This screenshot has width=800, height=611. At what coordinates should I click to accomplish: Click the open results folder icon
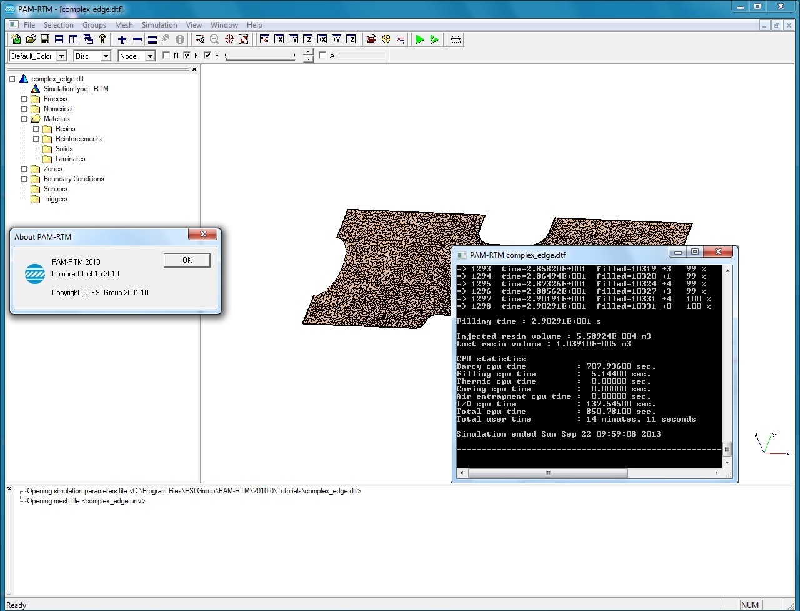[371, 39]
